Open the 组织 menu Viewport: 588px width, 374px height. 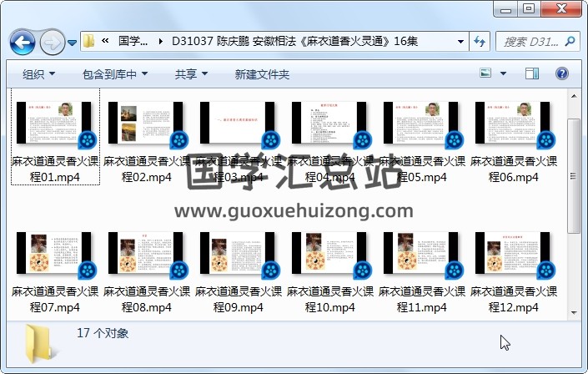(x=39, y=74)
